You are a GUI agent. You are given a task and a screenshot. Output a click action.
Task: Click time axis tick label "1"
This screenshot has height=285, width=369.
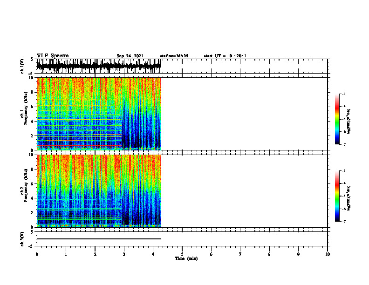66,254
